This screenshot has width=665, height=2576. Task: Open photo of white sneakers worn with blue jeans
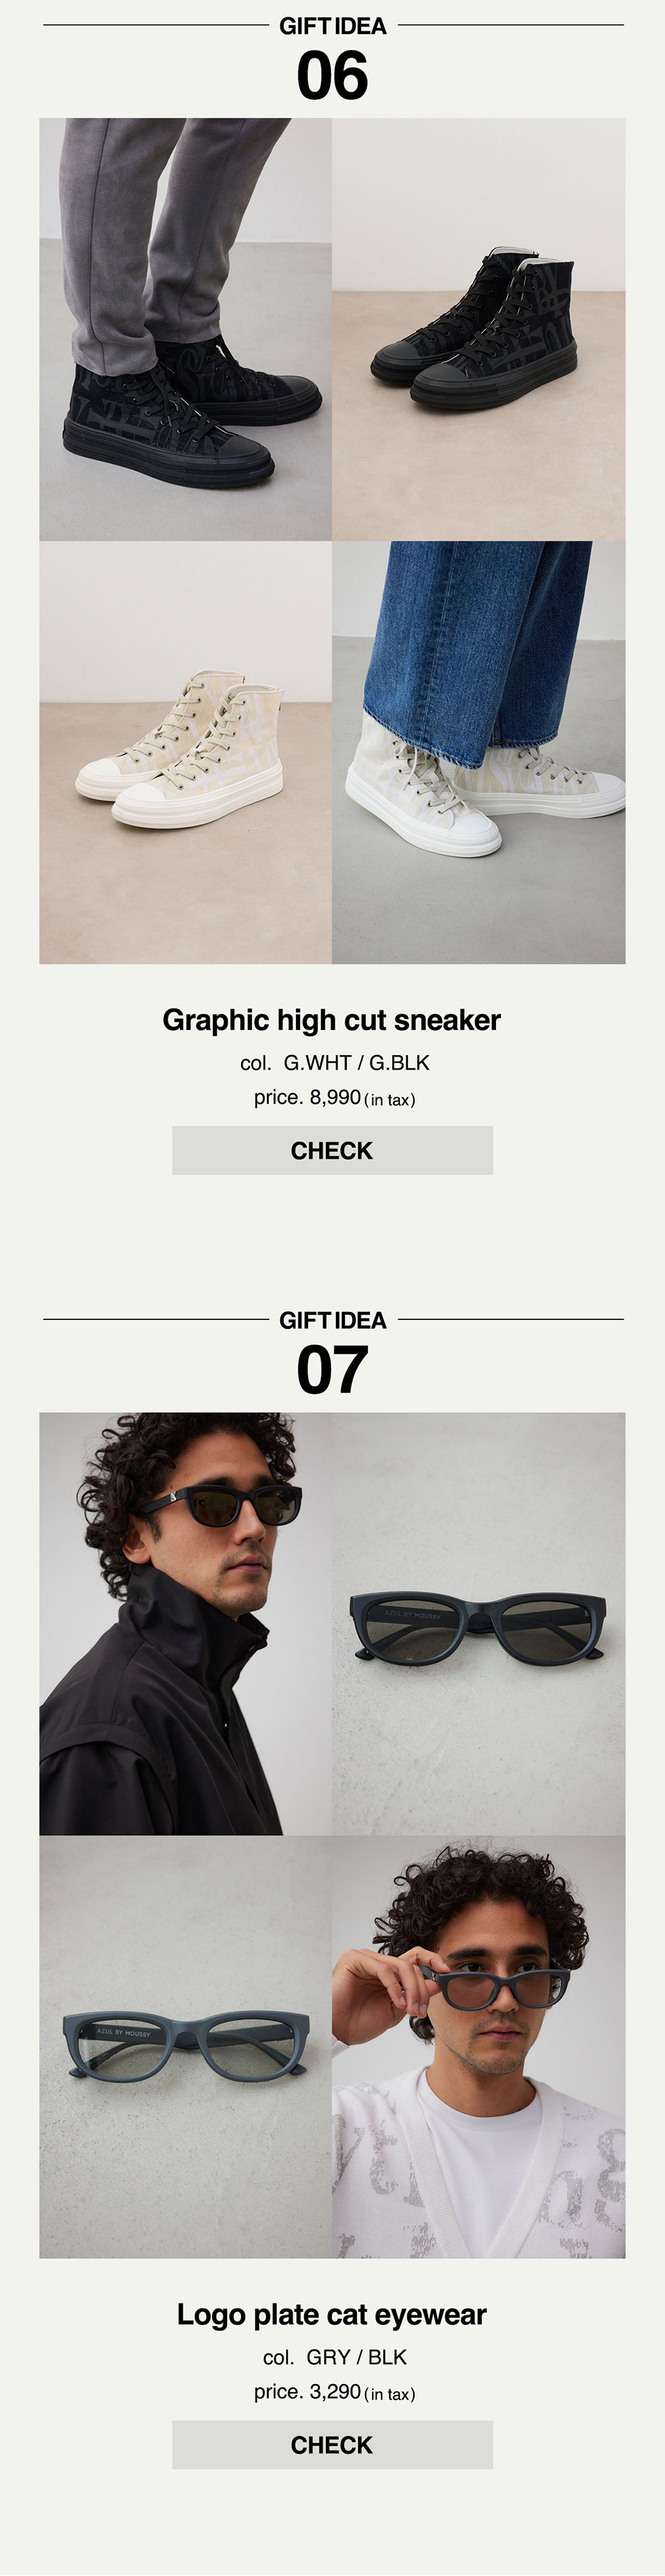(479, 752)
